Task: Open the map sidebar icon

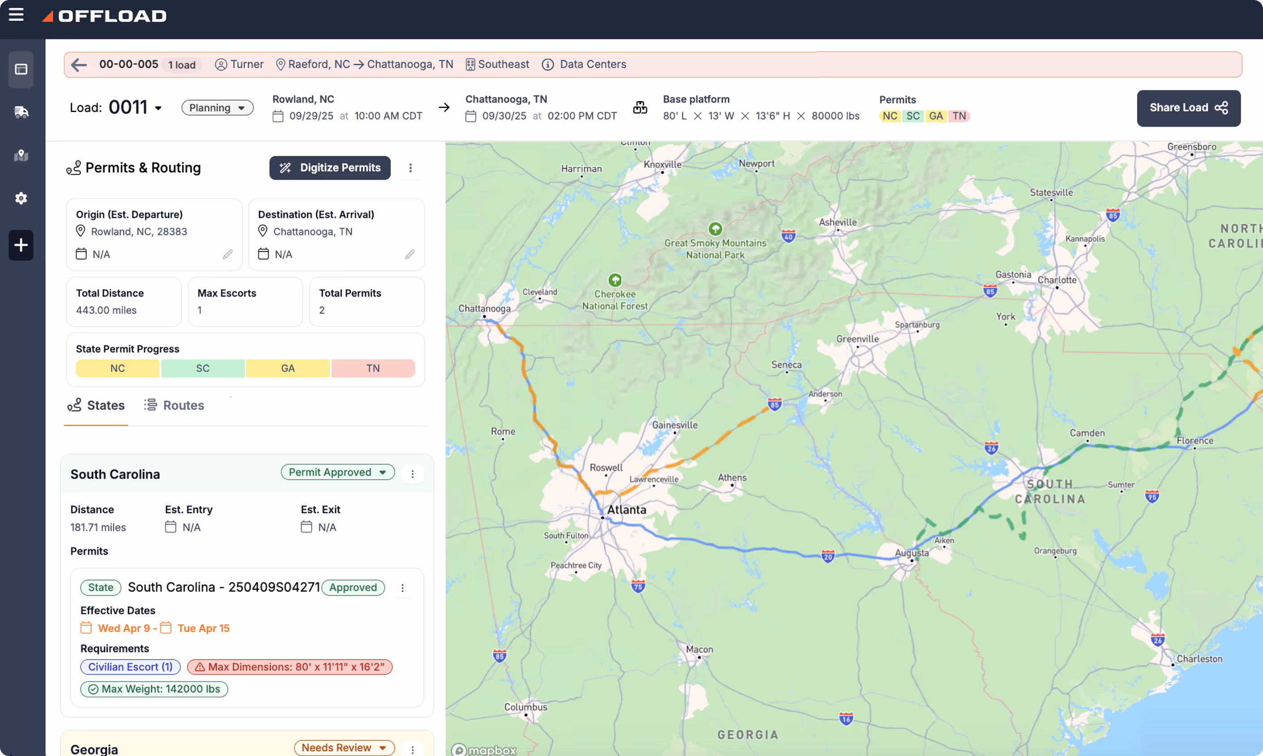Action: 21,156
